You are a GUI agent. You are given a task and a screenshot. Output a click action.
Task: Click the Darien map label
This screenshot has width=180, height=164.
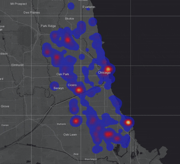(5, 125)
